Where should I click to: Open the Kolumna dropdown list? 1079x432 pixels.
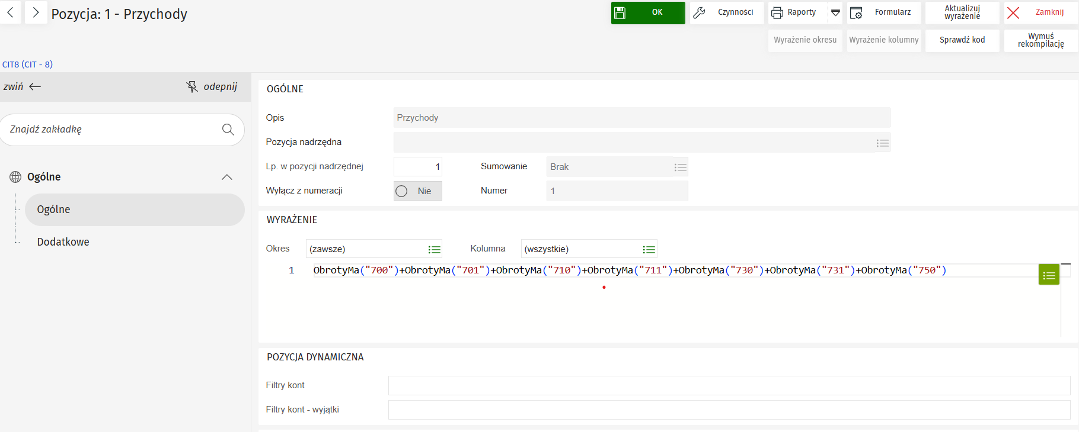click(x=649, y=250)
